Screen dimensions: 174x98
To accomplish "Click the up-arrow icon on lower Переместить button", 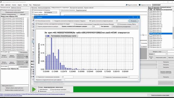I will tap(27, 62).
